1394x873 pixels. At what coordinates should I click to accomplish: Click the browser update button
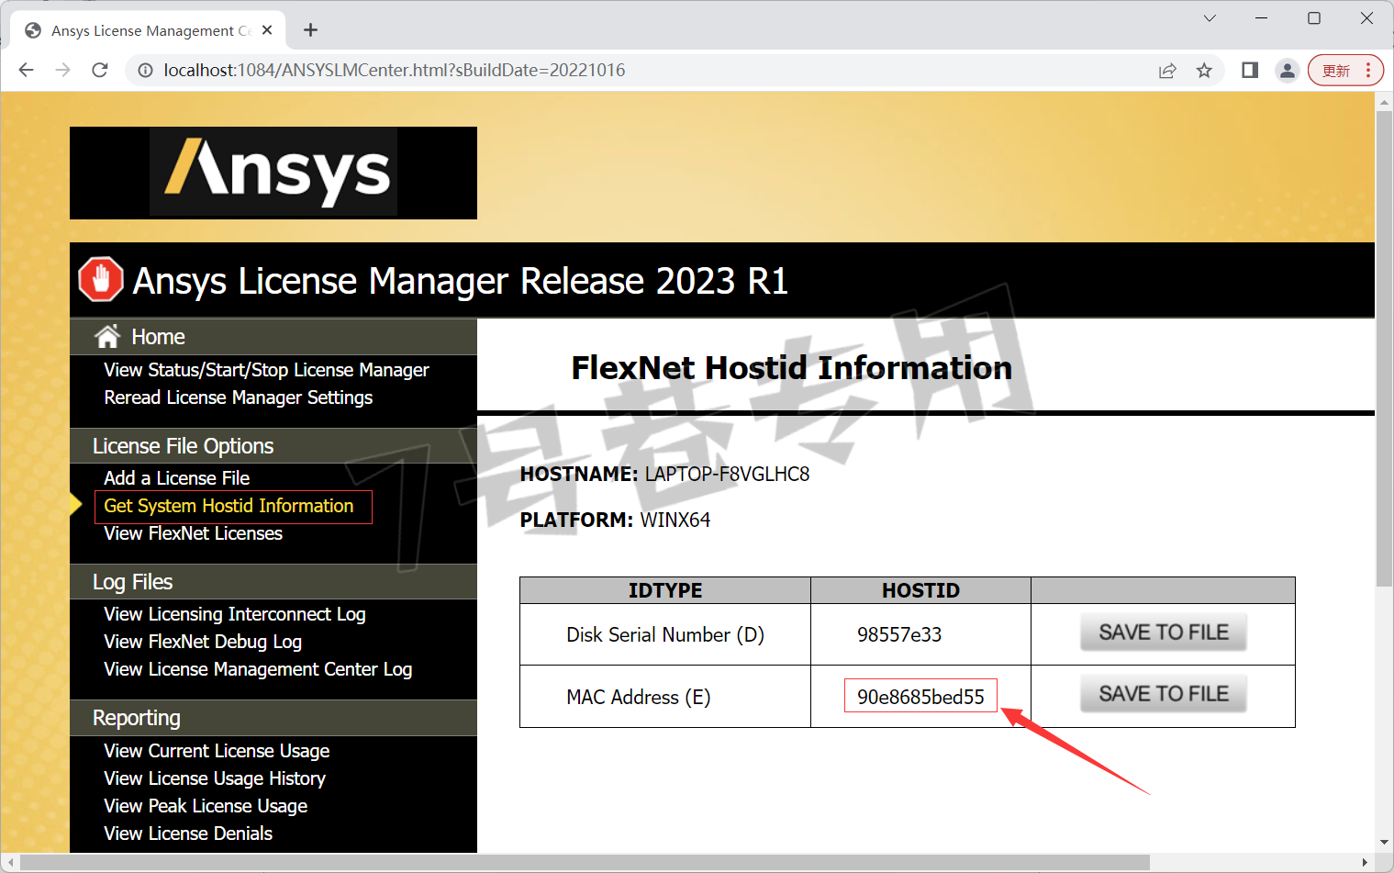tap(1345, 71)
